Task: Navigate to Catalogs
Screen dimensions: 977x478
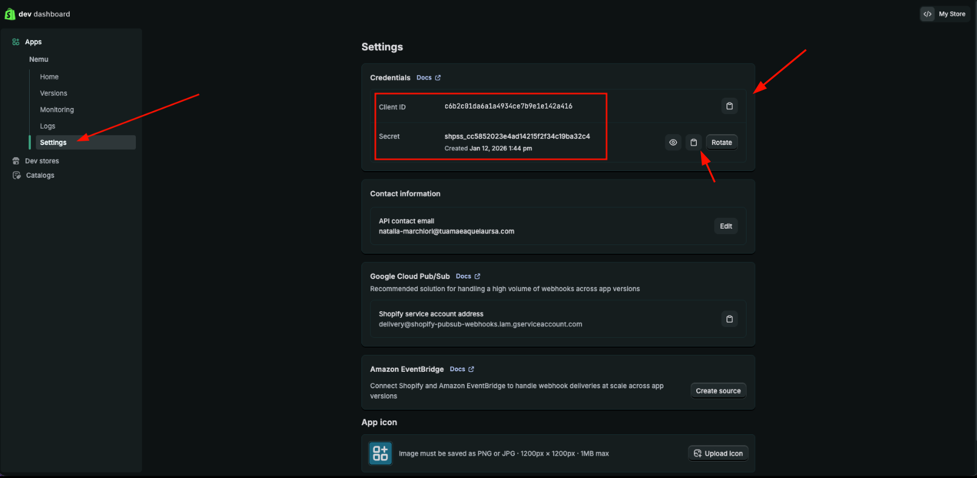Action: point(40,175)
